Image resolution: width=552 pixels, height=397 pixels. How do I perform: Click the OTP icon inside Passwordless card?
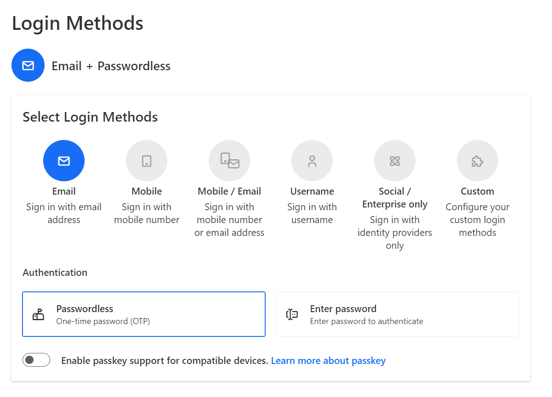tap(39, 314)
